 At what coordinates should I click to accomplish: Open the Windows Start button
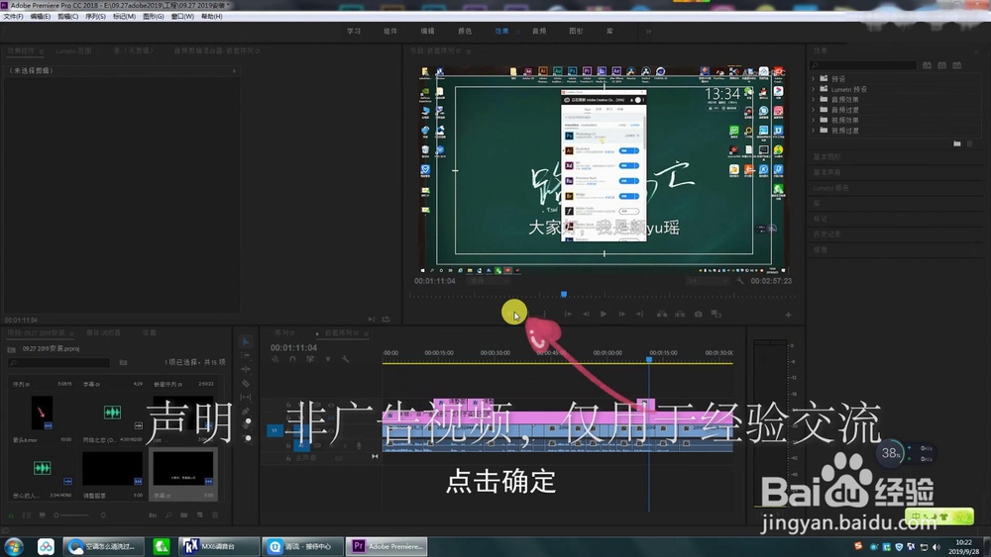(13, 546)
